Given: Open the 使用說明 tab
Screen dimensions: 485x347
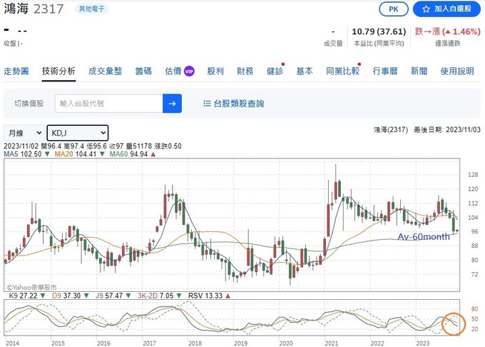Looking at the screenshot, I should pyautogui.click(x=457, y=71).
